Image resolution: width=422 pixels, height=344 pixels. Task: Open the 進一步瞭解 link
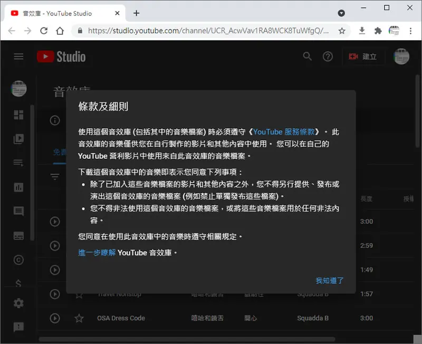tap(97, 253)
